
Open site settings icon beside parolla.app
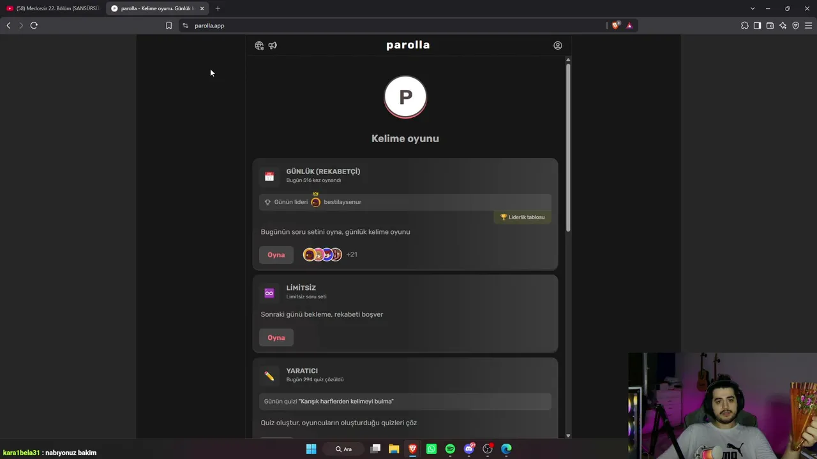185,25
